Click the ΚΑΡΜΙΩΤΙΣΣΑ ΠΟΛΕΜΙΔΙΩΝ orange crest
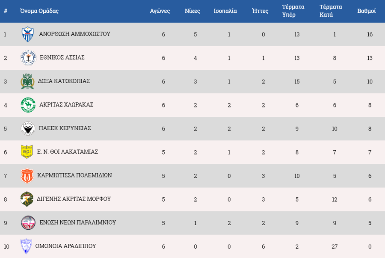This screenshot has height=258, width=385. (27, 175)
